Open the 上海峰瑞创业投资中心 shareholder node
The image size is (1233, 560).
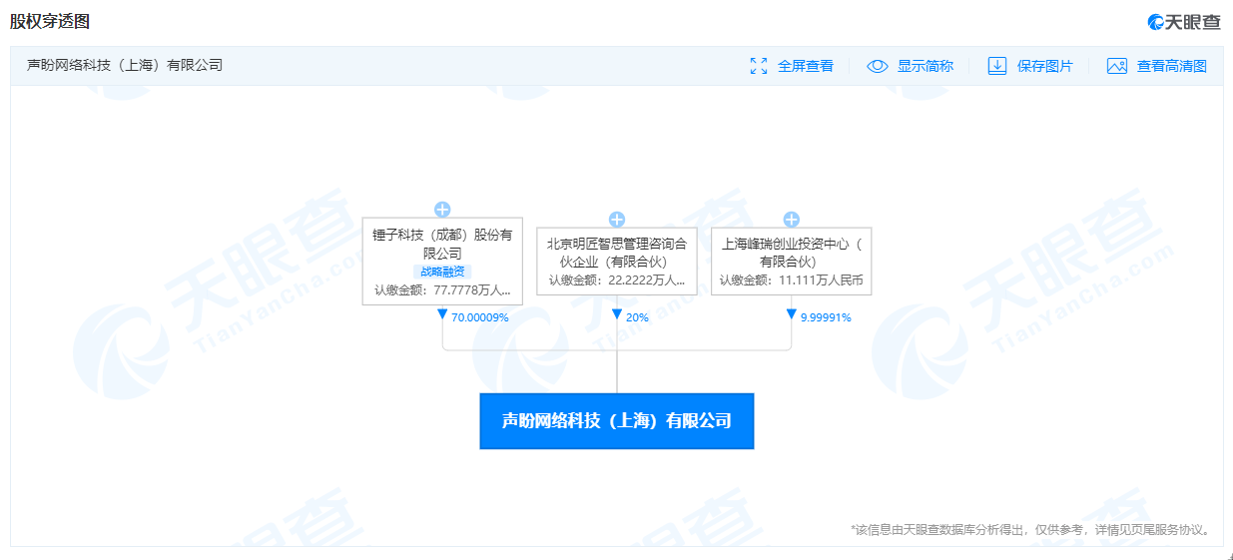click(x=792, y=261)
